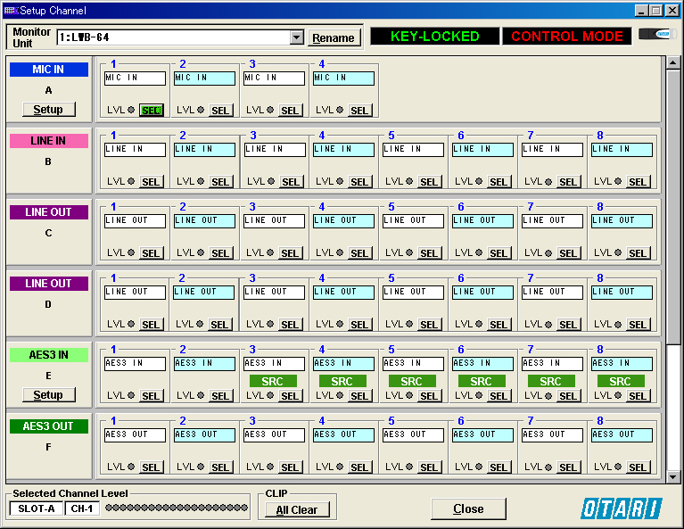Click the CONTROL MODE indicator

tap(567, 37)
